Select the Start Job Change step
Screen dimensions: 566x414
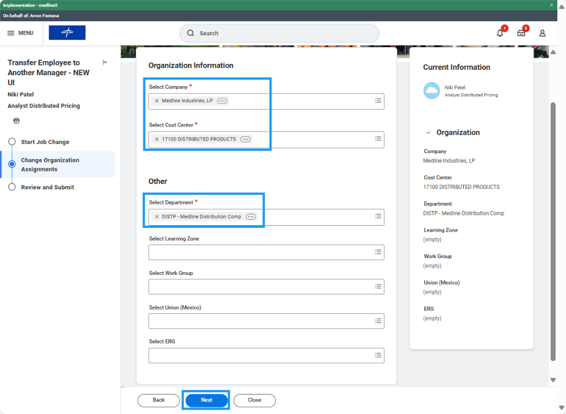(45, 142)
